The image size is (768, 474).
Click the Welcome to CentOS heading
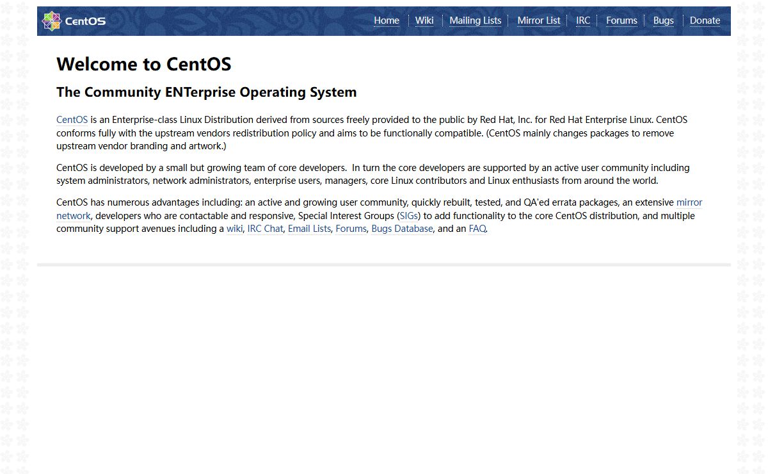click(144, 64)
